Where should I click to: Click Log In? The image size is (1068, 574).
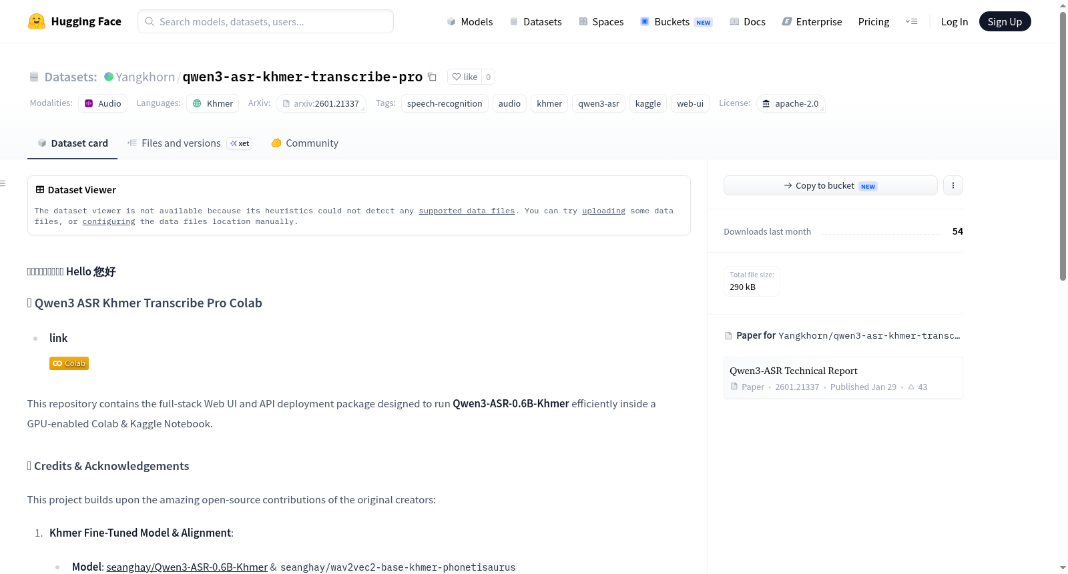point(955,21)
